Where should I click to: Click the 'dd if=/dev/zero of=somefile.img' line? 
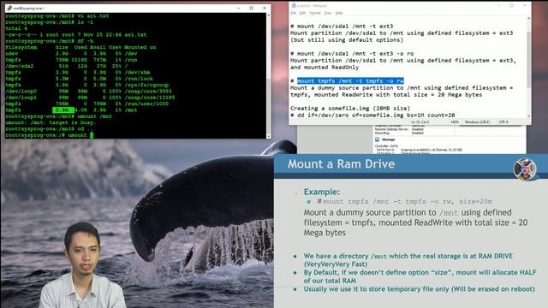[x=372, y=115]
